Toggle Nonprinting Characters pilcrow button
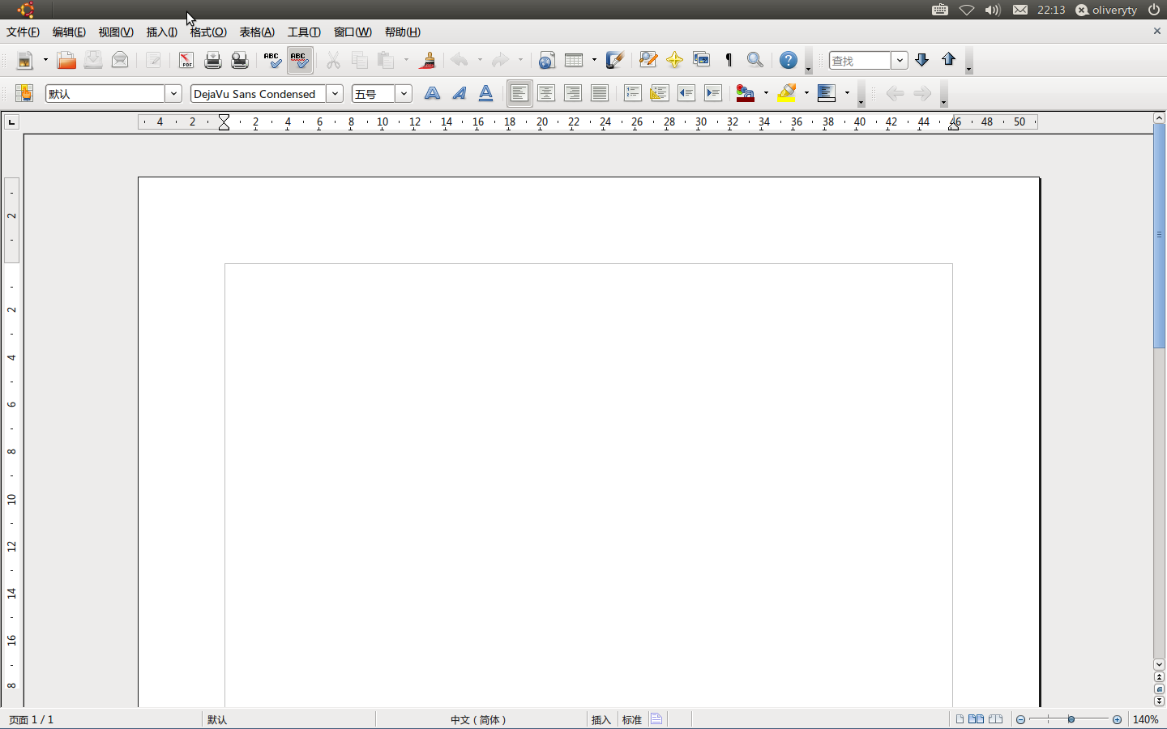This screenshot has height=729, width=1167. (x=729, y=60)
